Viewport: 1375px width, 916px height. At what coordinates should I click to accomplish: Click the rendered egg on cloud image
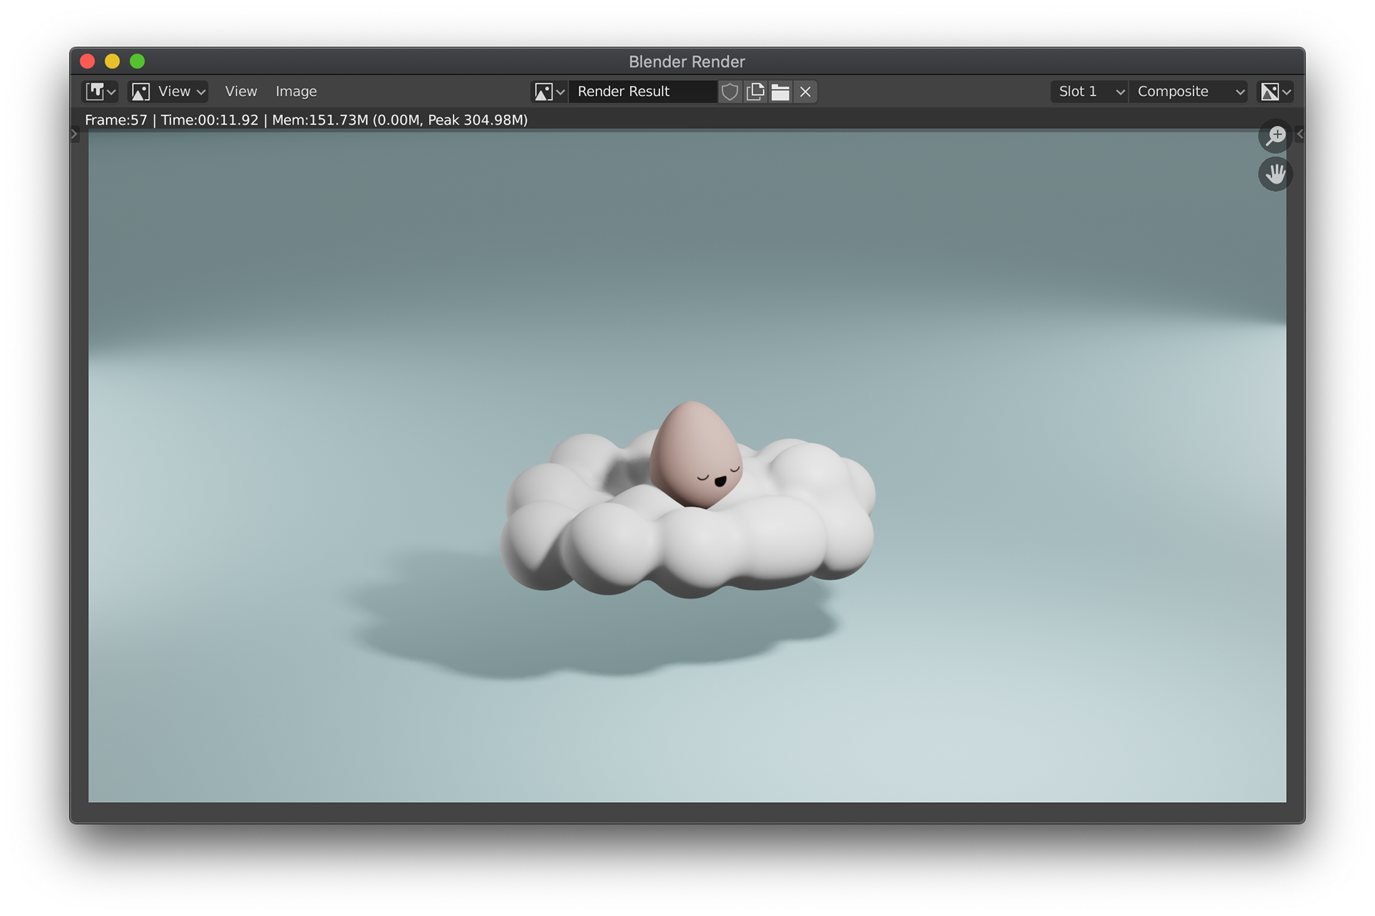pos(687,466)
